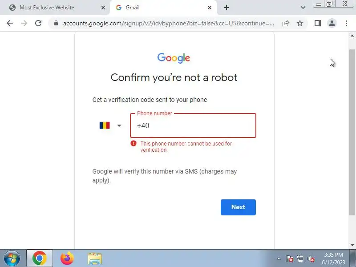Viewport: 356px width, 267px height.
Task: Launch Firefox from the taskbar
Action: (x=67, y=259)
